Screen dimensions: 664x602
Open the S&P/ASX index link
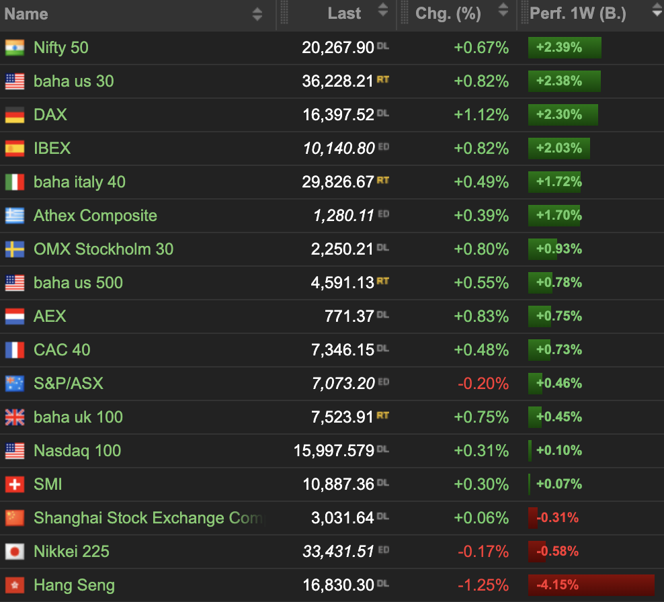point(69,383)
